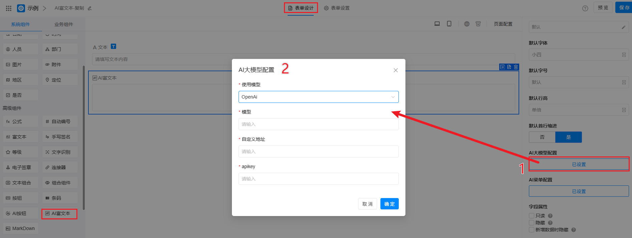Click the 取消 button in dialog
The width and height of the screenshot is (632, 238).
[x=367, y=204]
